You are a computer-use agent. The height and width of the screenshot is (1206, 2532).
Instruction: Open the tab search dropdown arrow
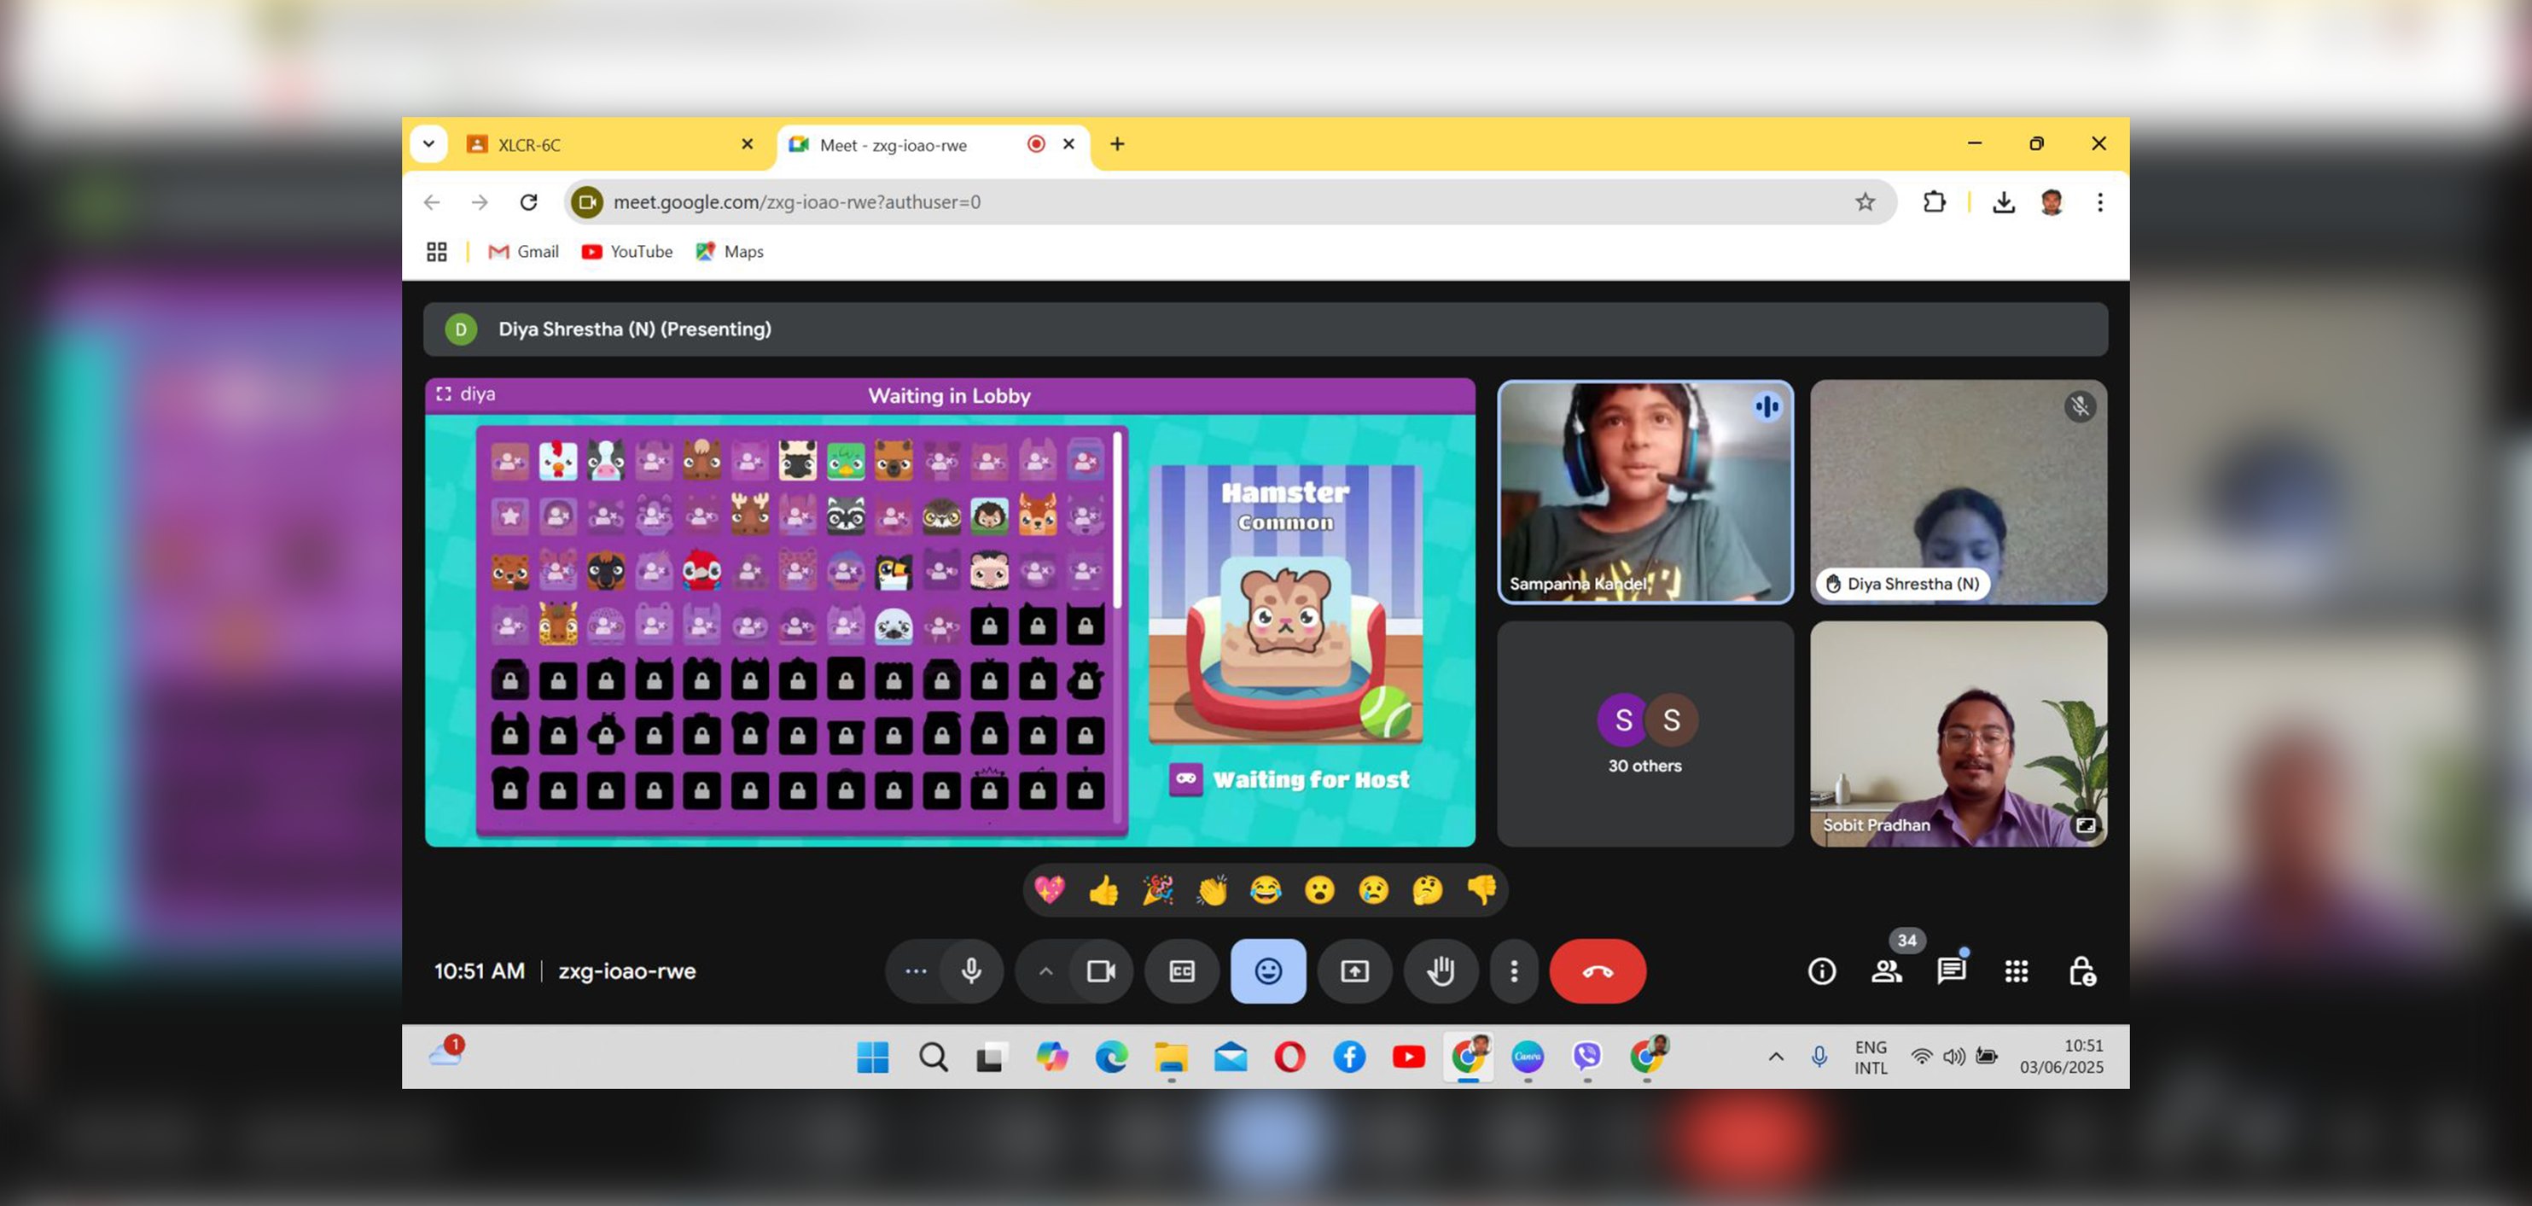coord(428,143)
